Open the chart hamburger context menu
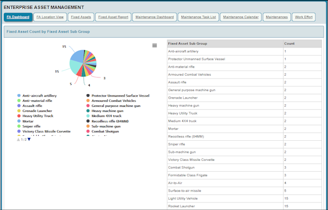328x210 pixels. tap(155, 45)
